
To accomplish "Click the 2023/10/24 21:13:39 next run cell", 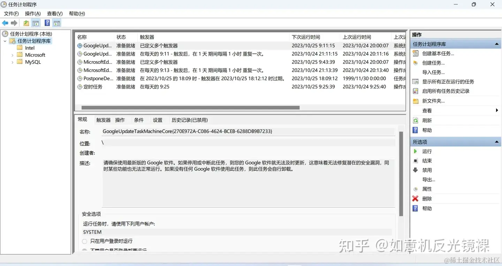I will coord(314,70).
